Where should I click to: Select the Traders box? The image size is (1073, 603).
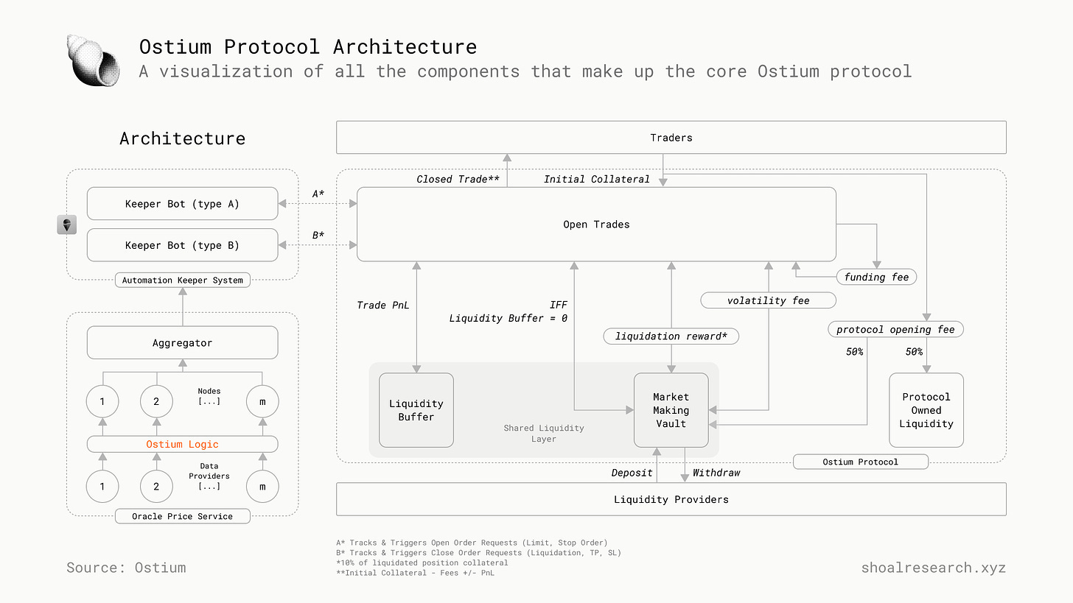pos(671,138)
